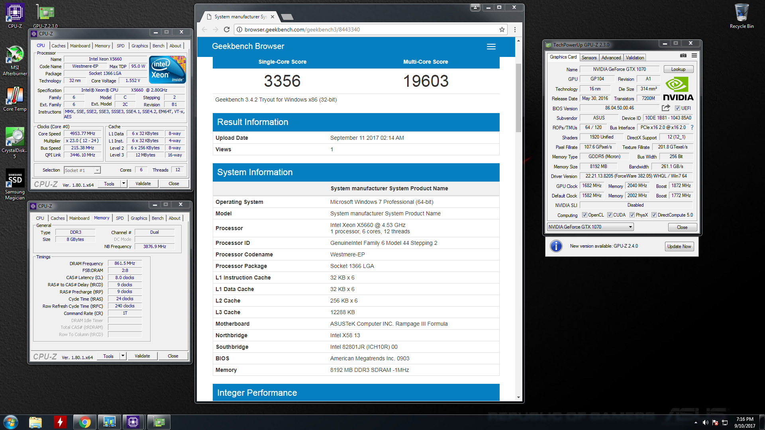Image resolution: width=765 pixels, height=430 pixels.
Task: Open NVIDIA GeForce GTX 1070 GPU dropdown
Action: pos(590,227)
